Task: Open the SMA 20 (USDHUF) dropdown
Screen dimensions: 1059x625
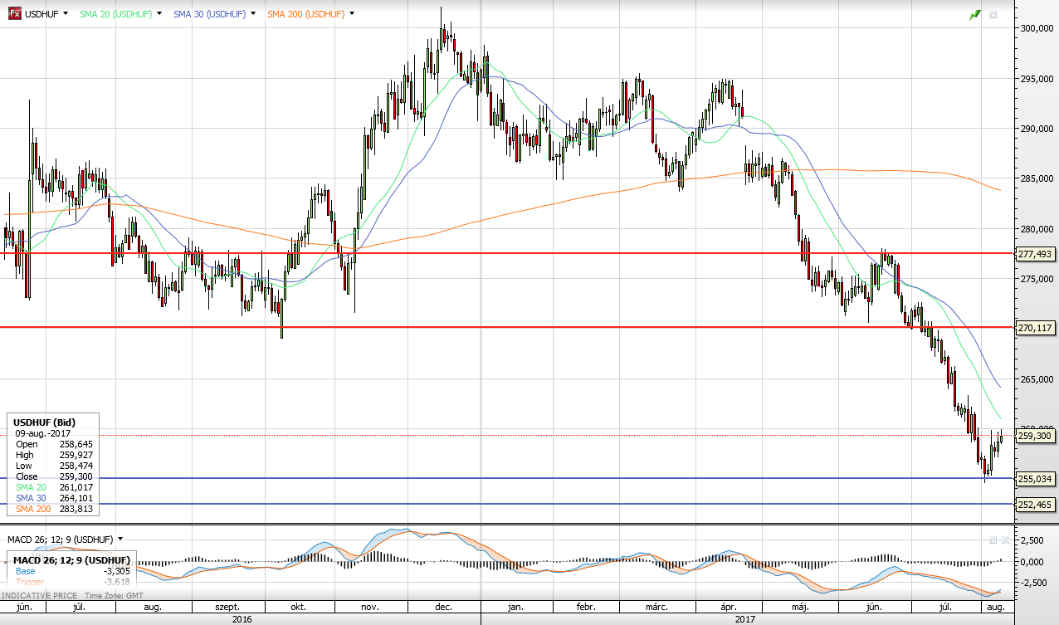Action: 161,14
